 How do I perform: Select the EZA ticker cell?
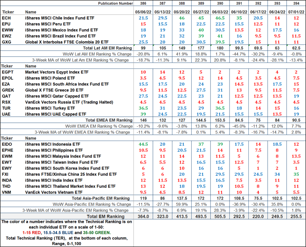(x=6, y=84)
